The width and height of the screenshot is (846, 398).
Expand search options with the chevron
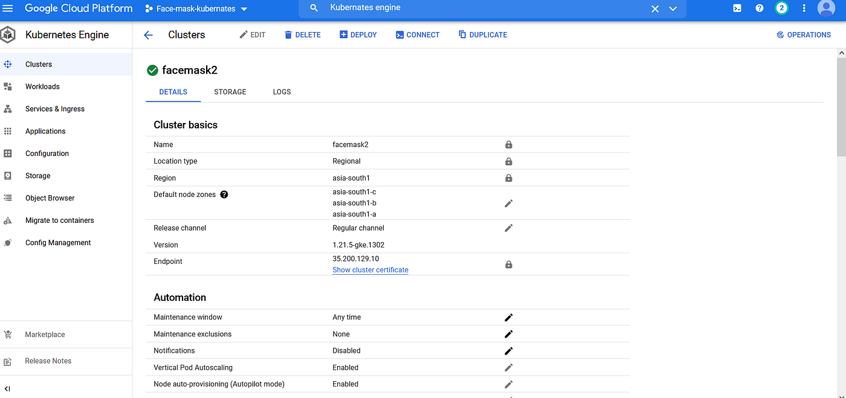click(673, 8)
